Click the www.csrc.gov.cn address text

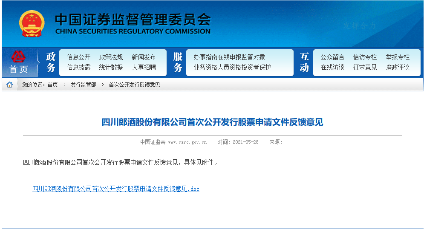pos(187,142)
